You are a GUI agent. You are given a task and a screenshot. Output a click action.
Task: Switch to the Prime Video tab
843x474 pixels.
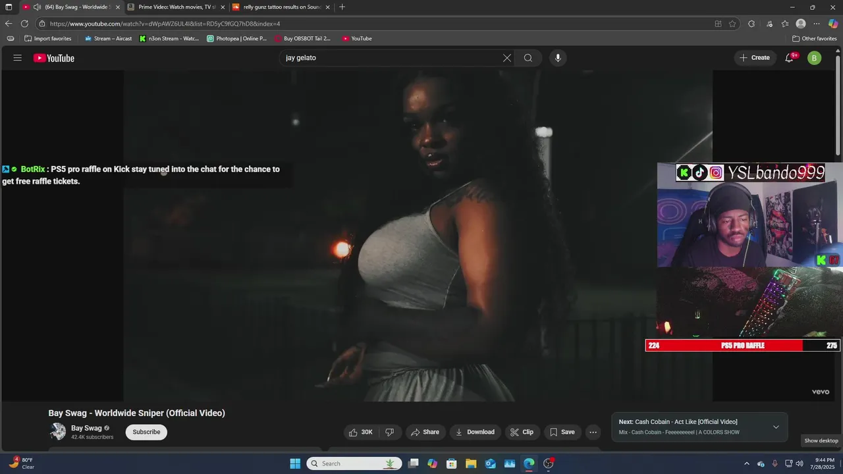tap(177, 7)
